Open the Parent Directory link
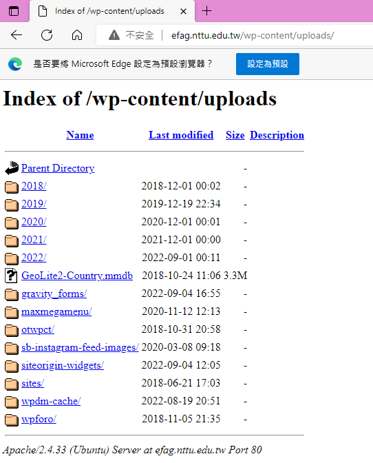This screenshot has height=463, width=373. [x=58, y=168]
